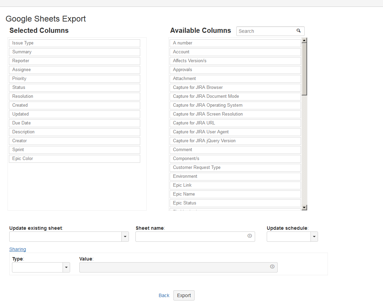Select Issue Type in Selected Columns
This screenshot has height=306, width=383.
click(75, 43)
